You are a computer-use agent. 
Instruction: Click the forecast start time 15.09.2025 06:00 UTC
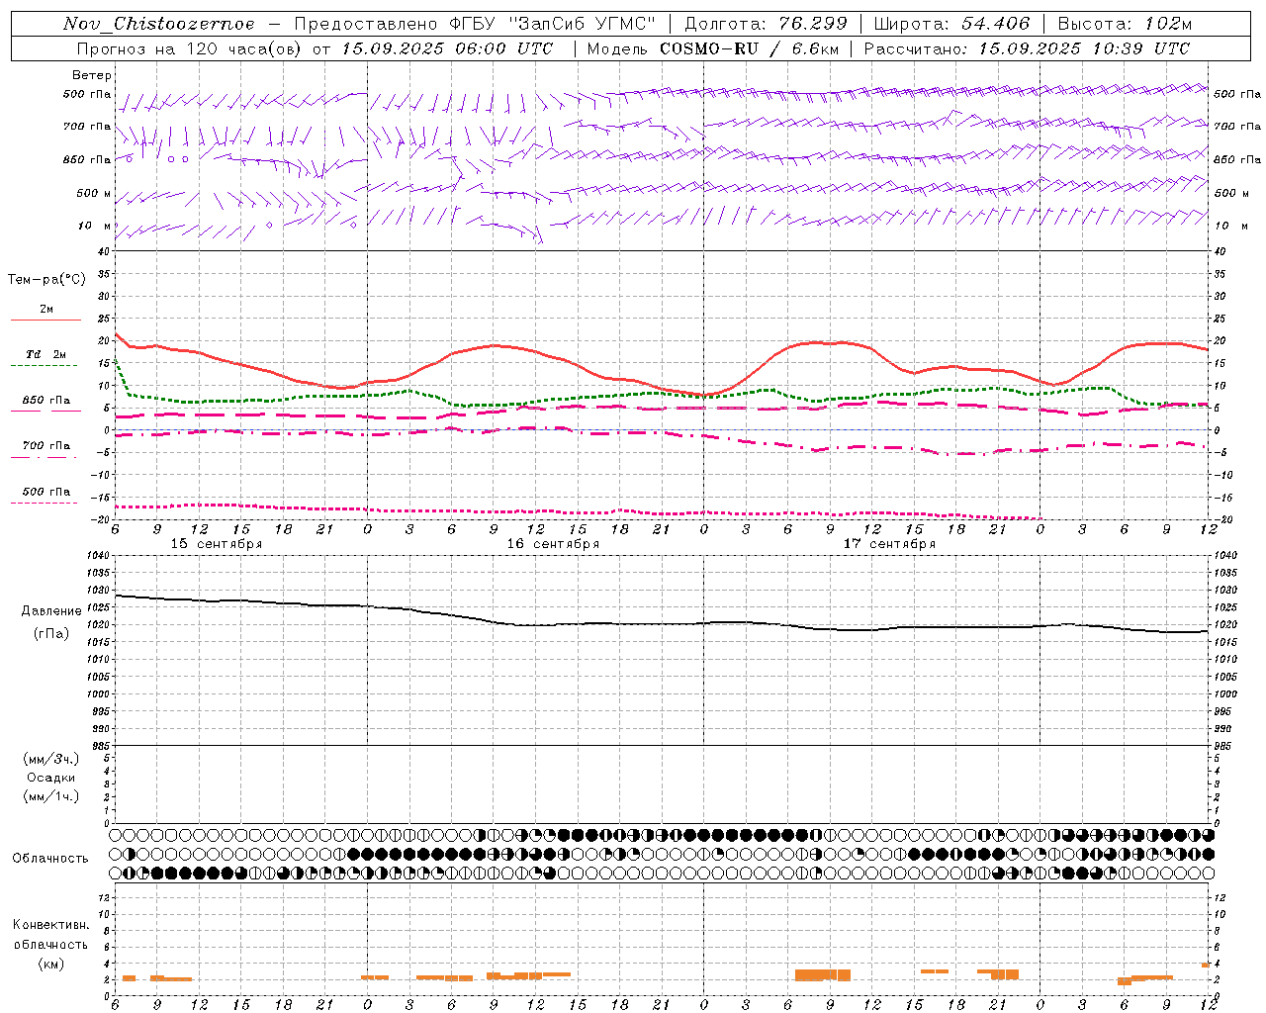click(447, 48)
